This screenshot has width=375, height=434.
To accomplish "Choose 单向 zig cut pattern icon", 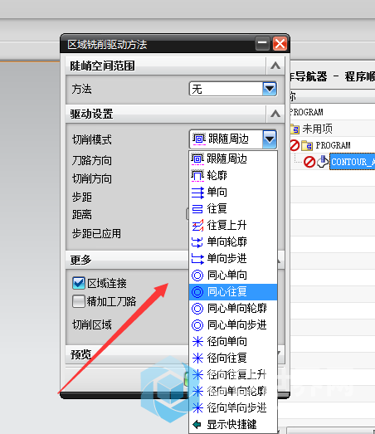I will tap(197, 193).
